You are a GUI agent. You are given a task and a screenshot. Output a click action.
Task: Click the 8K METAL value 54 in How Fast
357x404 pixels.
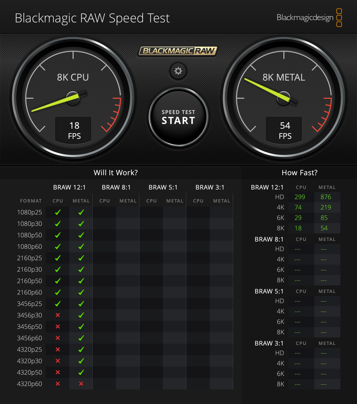[324, 228]
